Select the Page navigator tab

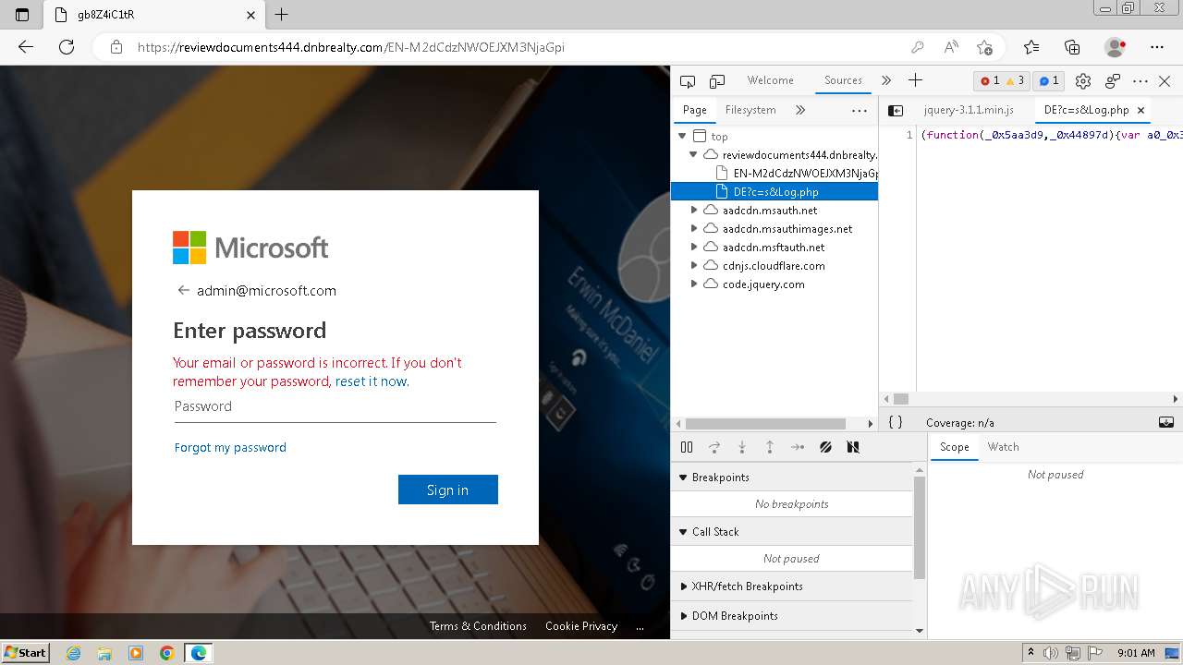[694, 110]
